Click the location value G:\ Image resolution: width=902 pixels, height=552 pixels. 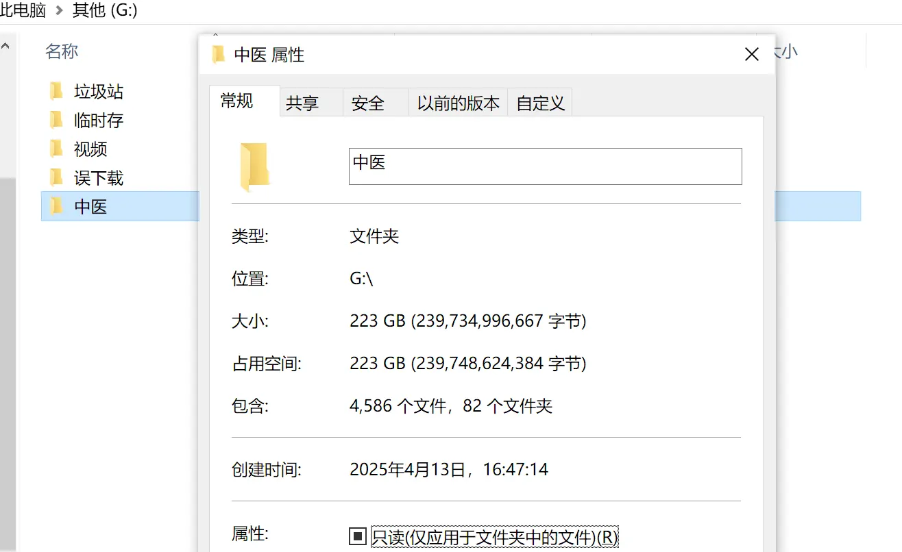click(361, 279)
